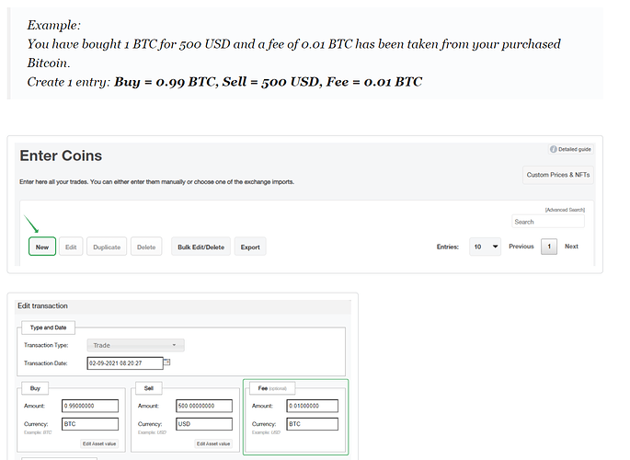Viewport: 630px width, 460px height.
Task: Click the 'Entries:' label
Action: [x=448, y=247]
